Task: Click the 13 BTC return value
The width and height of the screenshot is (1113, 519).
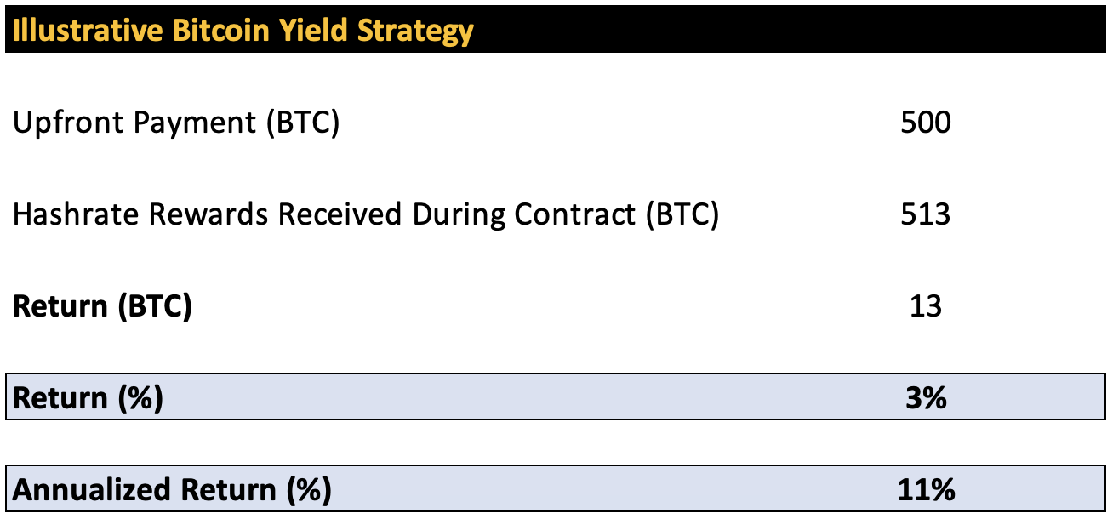Action: pos(925,306)
